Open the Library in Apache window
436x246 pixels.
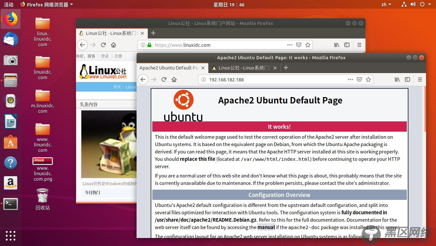pyautogui.click(x=398, y=79)
